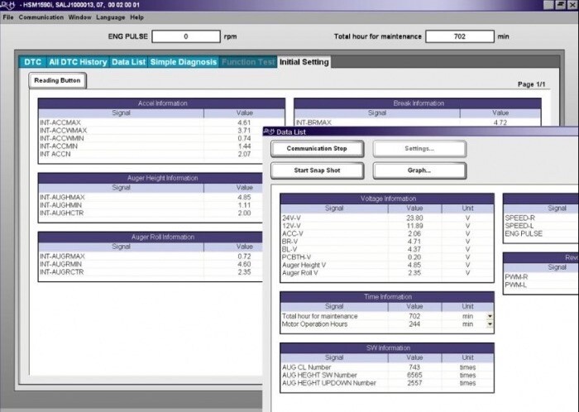Viewport: 579px width, 412px height.
Task: Open the File menu
Action: coord(8,17)
